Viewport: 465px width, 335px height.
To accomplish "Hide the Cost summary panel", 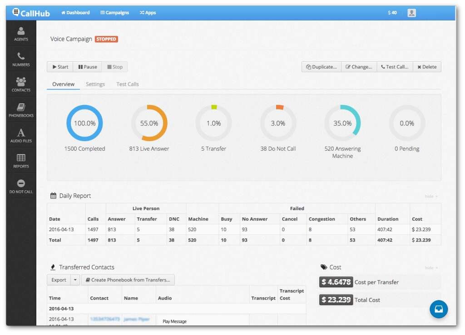I will [430, 267].
